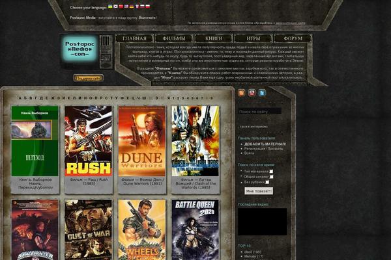Open 'Фильм — Воины Дюн / Dune Warriors' caption

coord(142,181)
